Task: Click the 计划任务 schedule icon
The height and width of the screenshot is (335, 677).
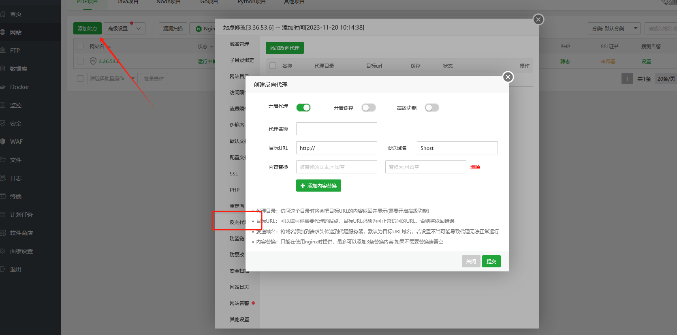Action: point(2,215)
